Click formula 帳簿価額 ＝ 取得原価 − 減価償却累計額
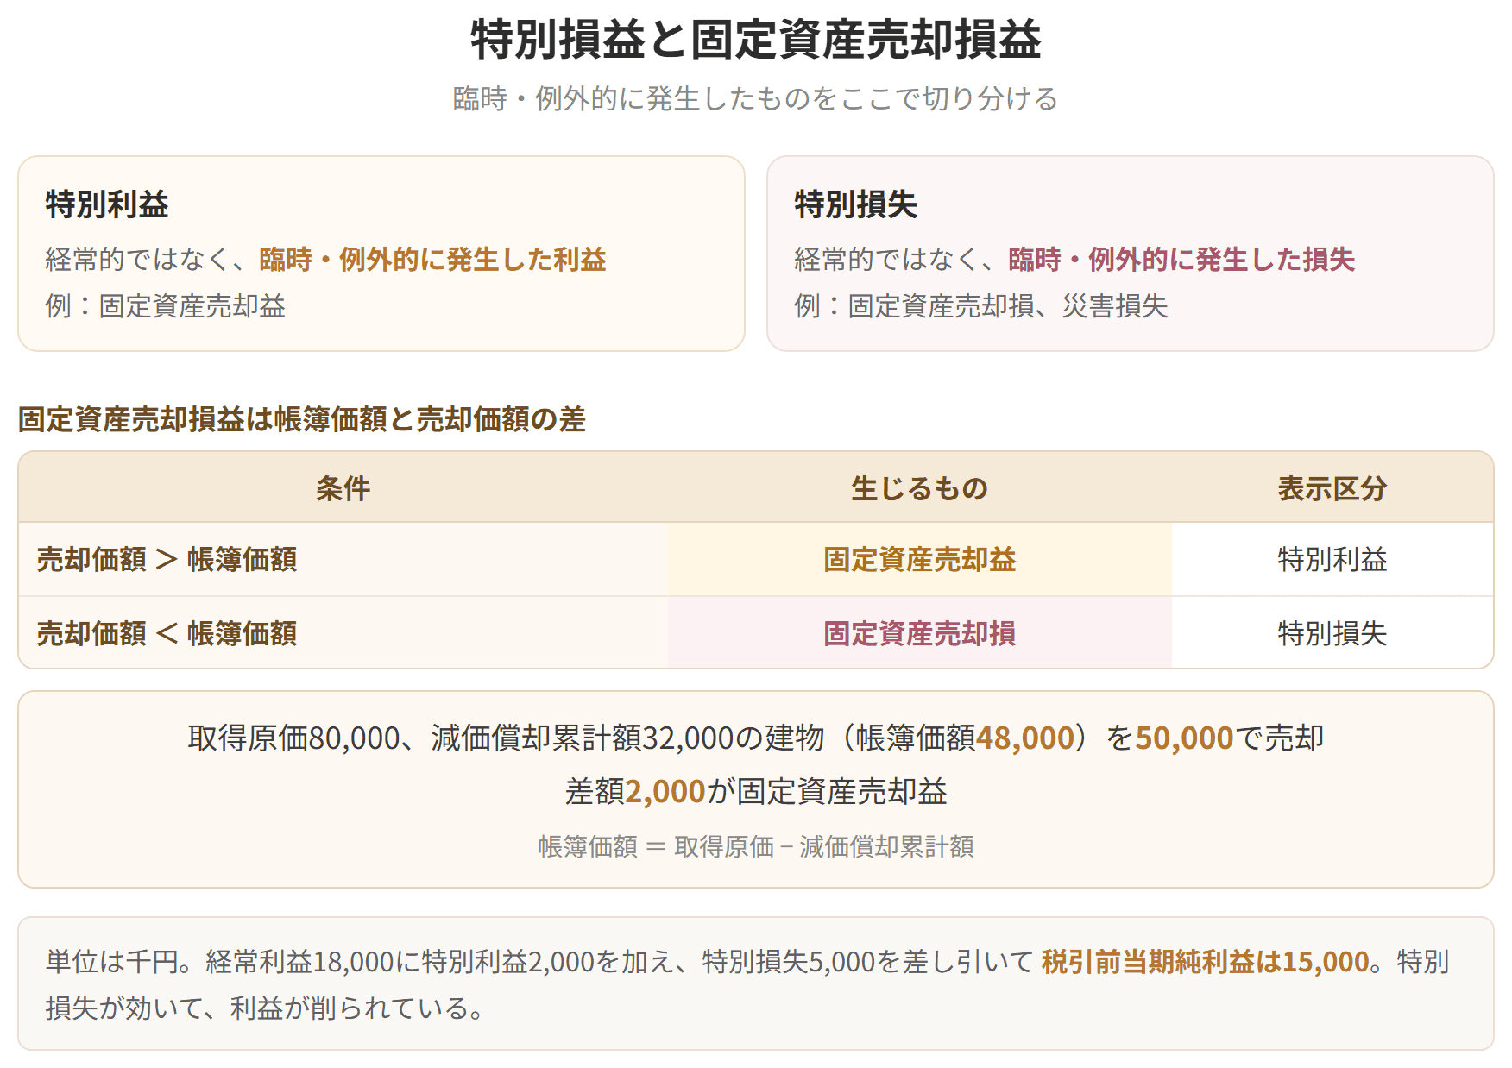 756,846
